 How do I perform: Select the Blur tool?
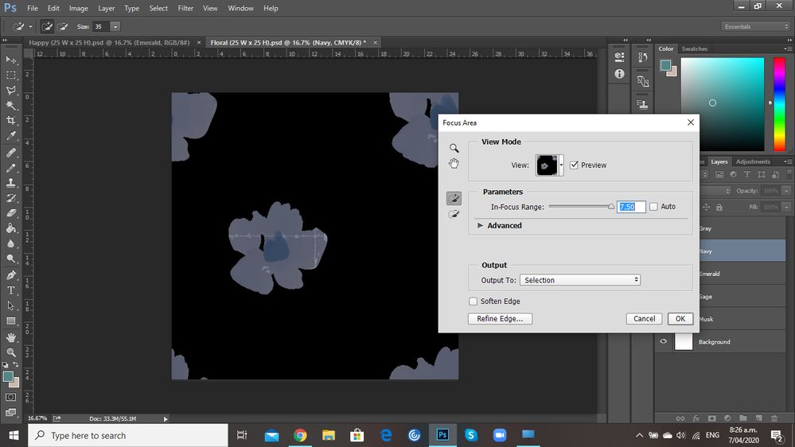(x=10, y=243)
